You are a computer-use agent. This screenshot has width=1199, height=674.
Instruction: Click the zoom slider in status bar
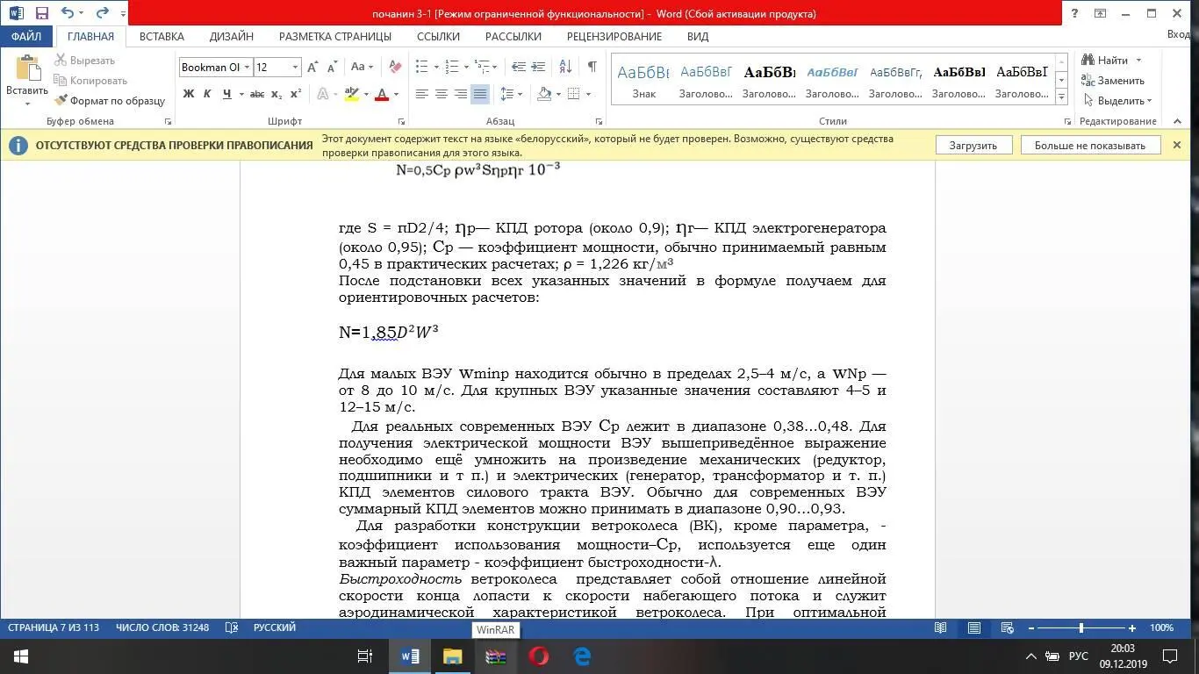1081,628
